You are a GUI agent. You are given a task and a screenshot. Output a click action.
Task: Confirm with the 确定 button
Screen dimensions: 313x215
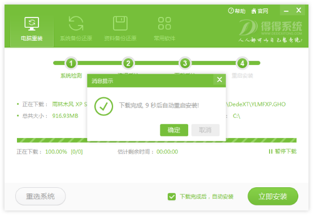(x=174, y=130)
